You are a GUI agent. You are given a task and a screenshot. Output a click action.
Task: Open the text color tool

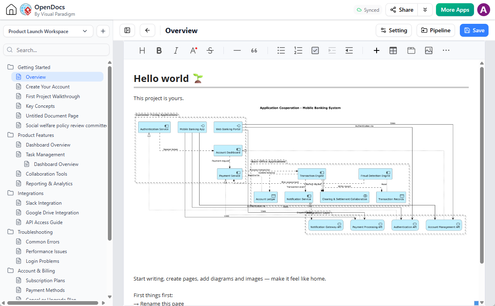[x=193, y=50]
